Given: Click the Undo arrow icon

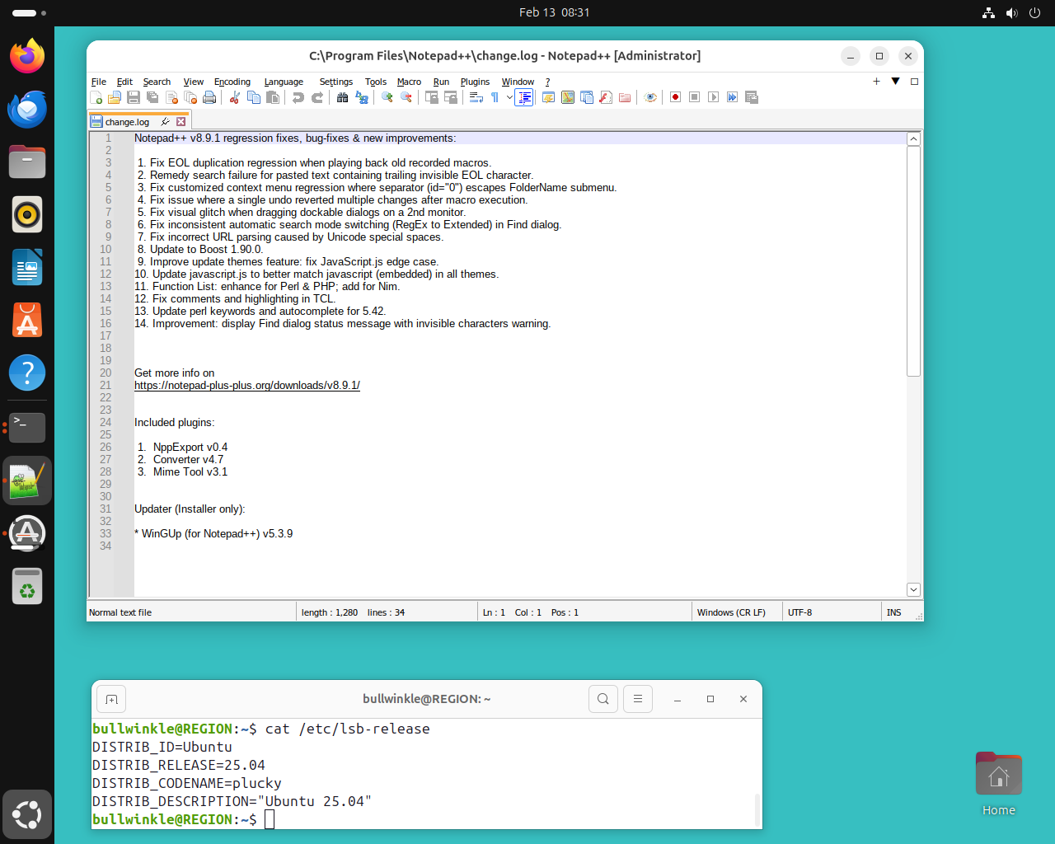Looking at the screenshot, I should [x=298, y=97].
